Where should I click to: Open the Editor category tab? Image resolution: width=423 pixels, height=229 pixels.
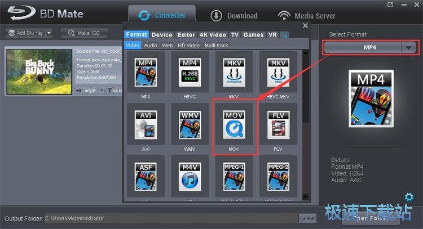coord(186,35)
